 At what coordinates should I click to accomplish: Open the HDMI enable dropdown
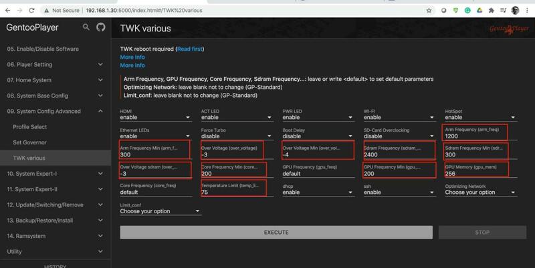[154, 117]
